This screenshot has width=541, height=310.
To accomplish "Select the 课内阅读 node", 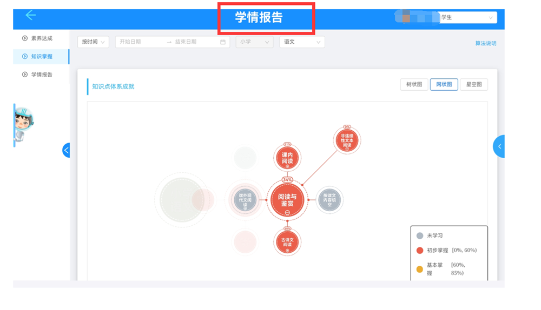I will [x=287, y=158].
